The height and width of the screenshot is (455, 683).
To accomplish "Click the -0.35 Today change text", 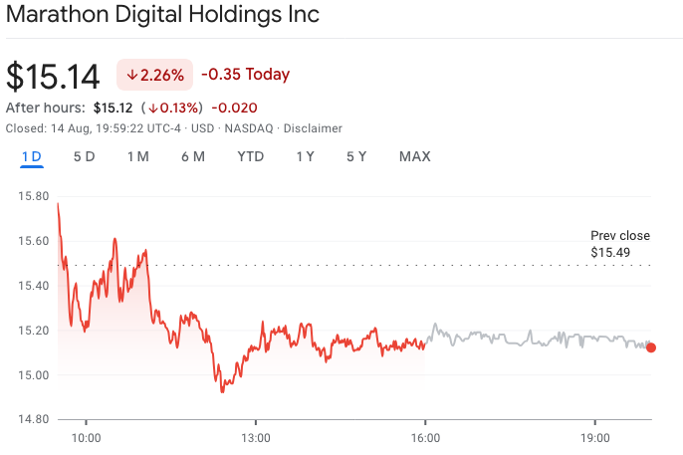I will click(245, 75).
